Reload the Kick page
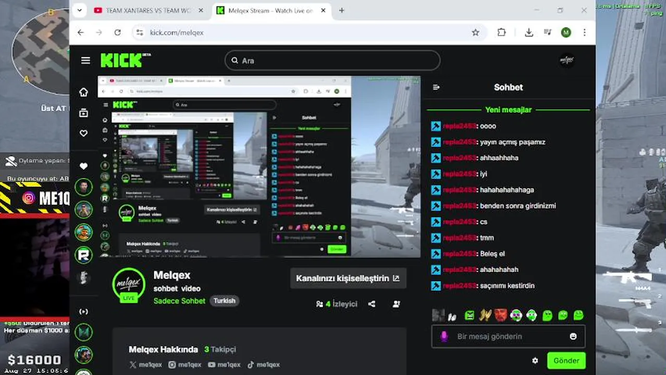This screenshot has height=375, width=666. pos(118,32)
